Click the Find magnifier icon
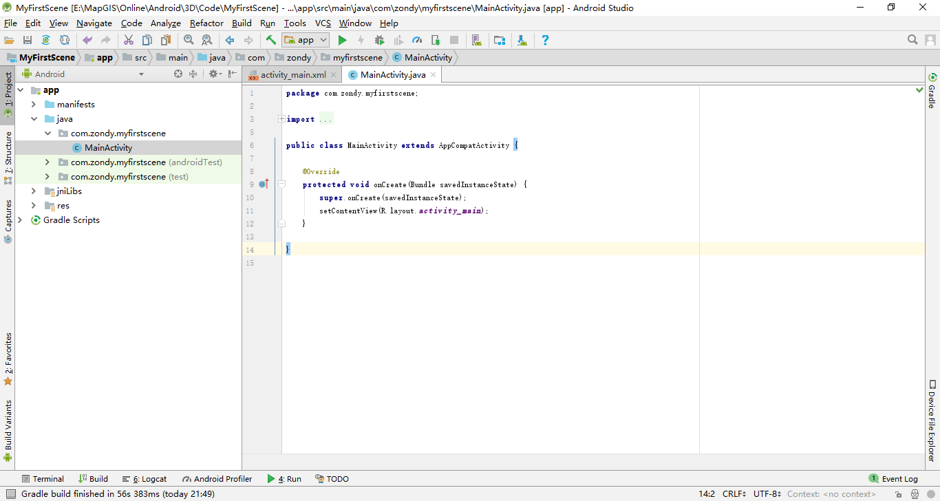940x501 pixels. coord(189,41)
